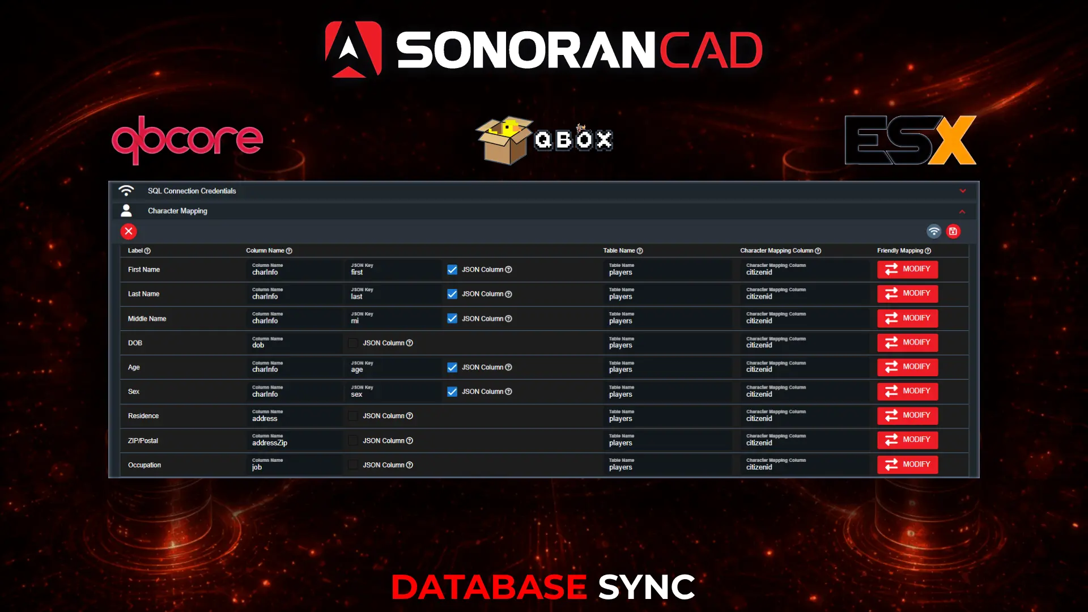Select the 'Occupation' row label
The height and width of the screenshot is (612, 1088).
click(x=144, y=465)
